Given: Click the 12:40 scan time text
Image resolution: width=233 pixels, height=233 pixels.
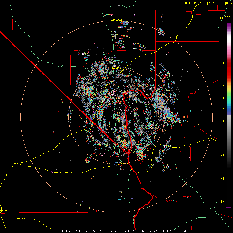Looking at the screenshot, I should (x=183, y=231).
